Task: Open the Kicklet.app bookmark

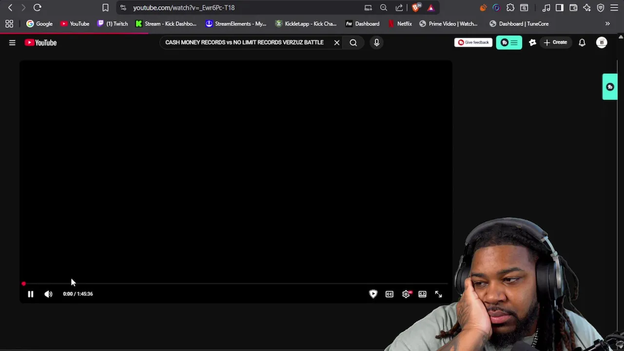Action: (x=306, y=23)
